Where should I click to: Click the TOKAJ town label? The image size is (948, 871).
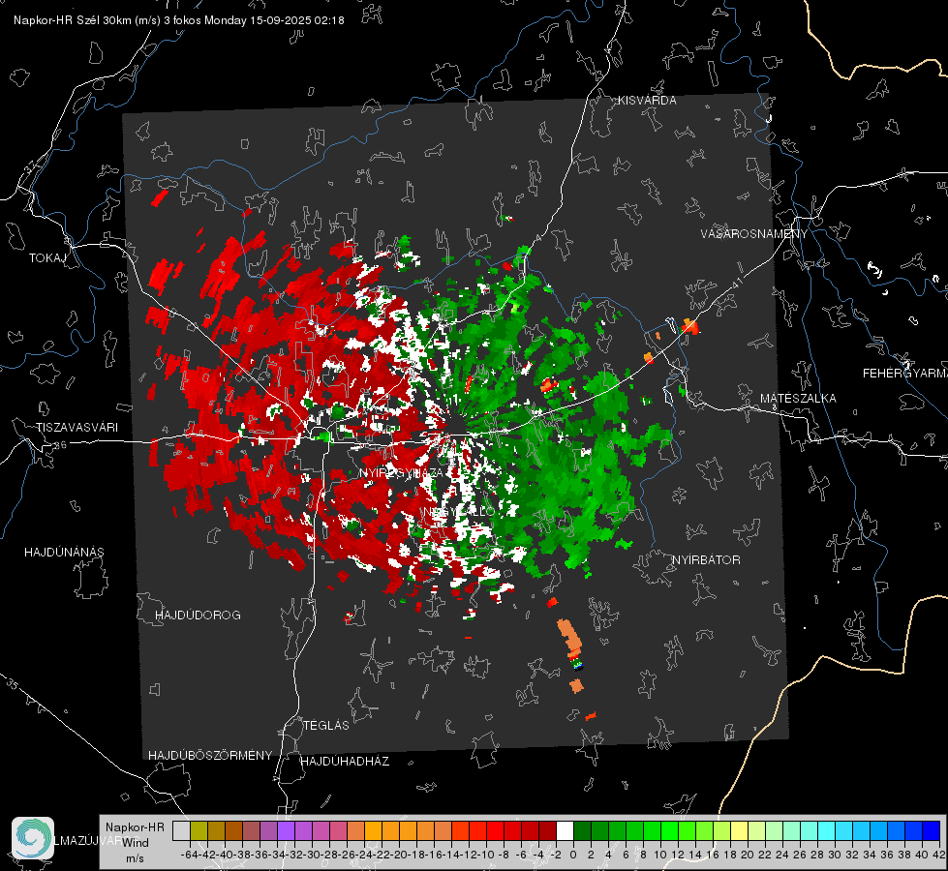[x=47, y=258]
